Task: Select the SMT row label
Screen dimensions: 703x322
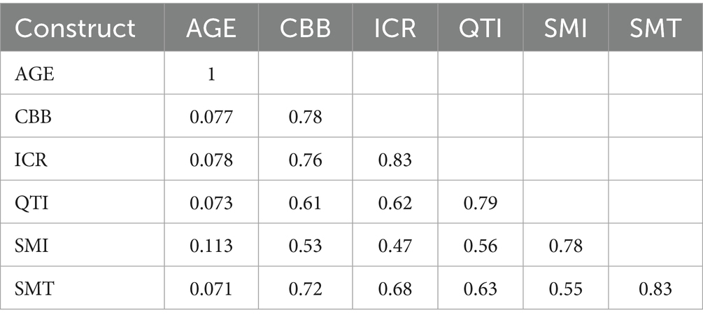Action: pos(34,289)
